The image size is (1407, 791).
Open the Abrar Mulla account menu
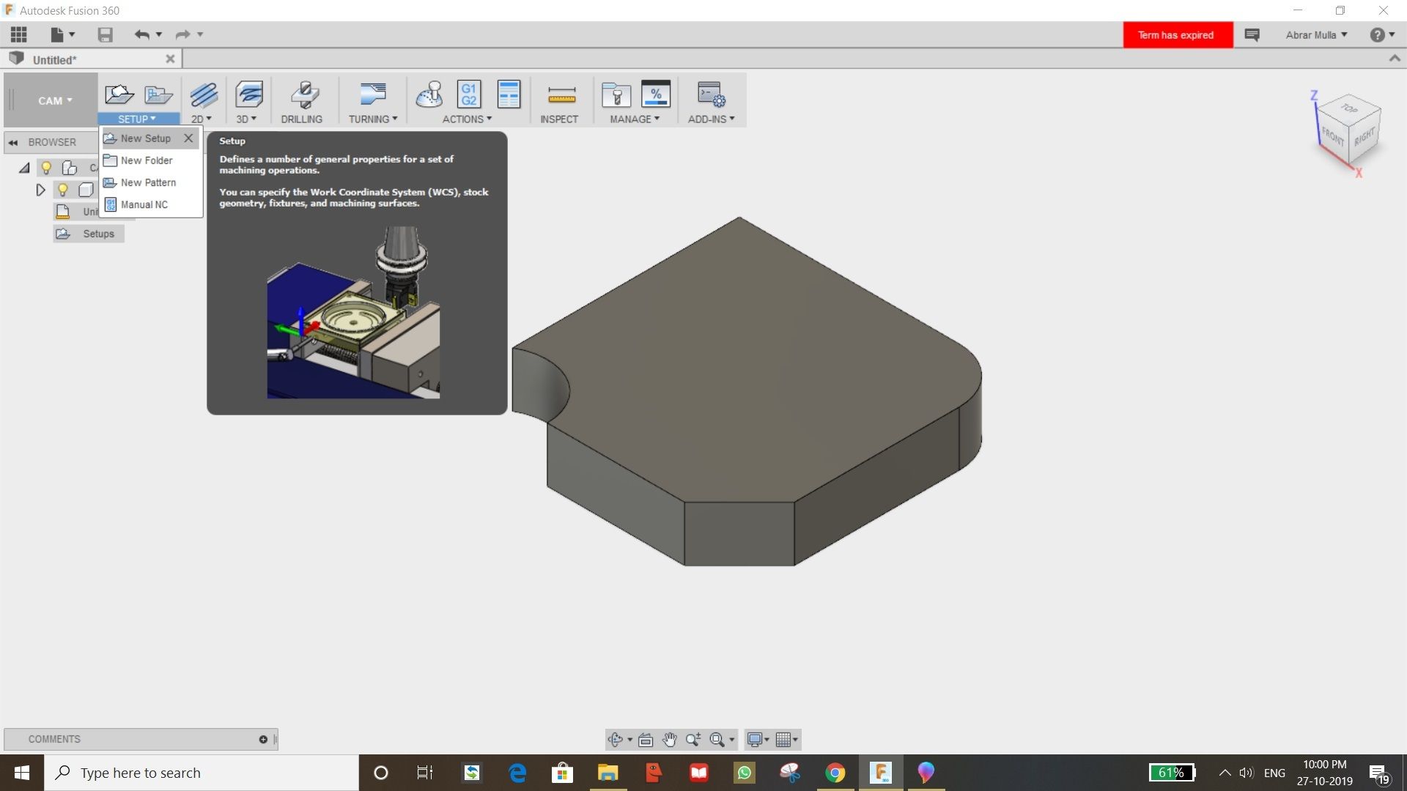click(x=1315, y=34)
